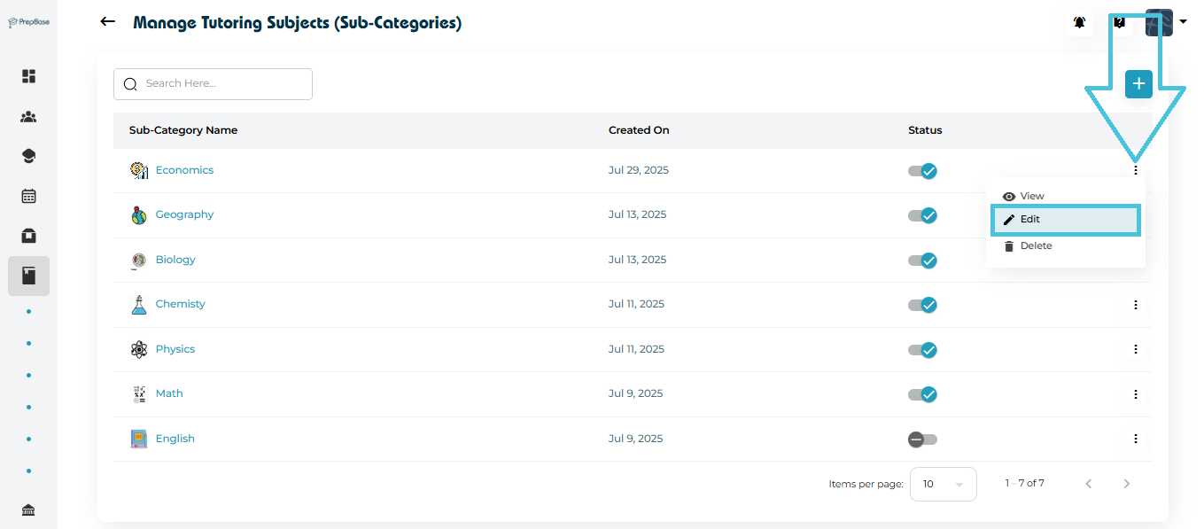Turn off the Physics status toggle

pos(922,350)
